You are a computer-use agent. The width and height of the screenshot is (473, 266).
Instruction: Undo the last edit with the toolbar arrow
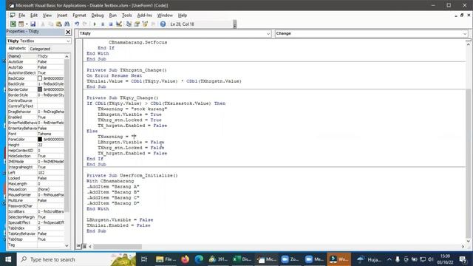pyautogui.click(x=77, y=24)
